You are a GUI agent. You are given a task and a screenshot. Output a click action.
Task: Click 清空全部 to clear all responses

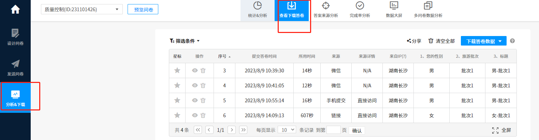[441, 41]
